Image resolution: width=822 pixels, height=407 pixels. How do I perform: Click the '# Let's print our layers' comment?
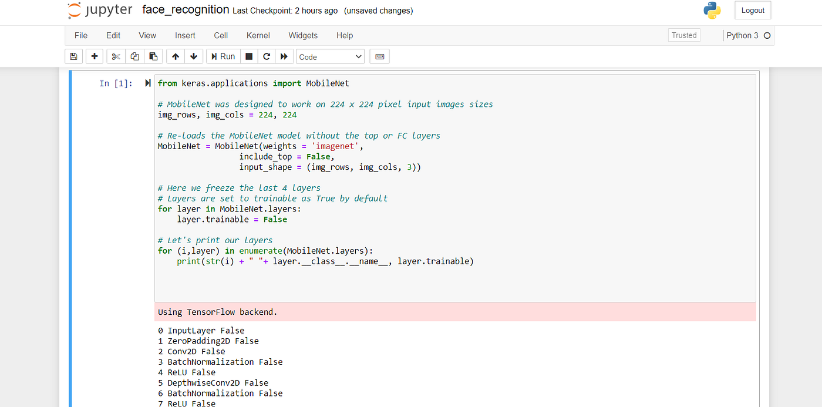(215, 240)
